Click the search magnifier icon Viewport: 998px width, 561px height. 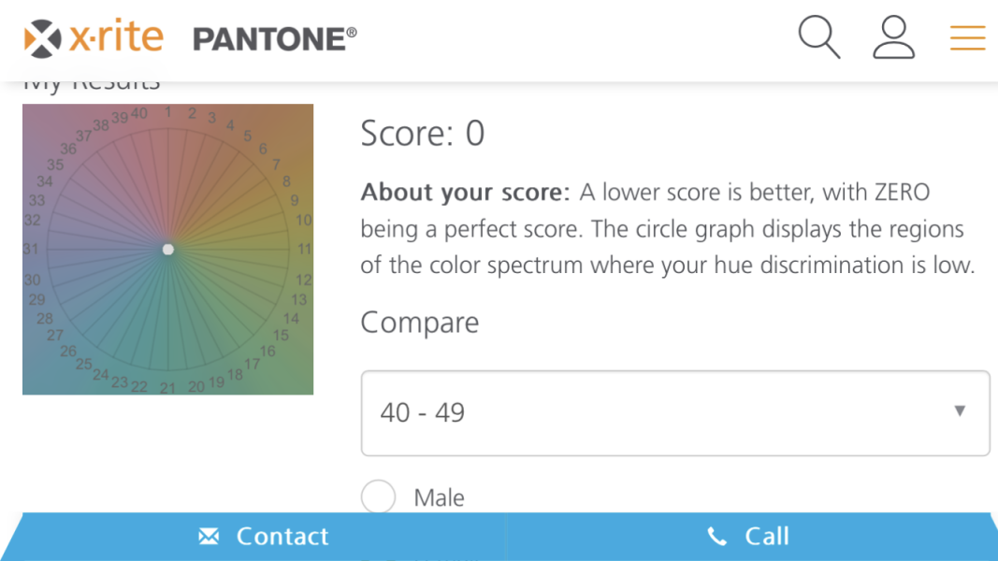click(x=819, y=37)
